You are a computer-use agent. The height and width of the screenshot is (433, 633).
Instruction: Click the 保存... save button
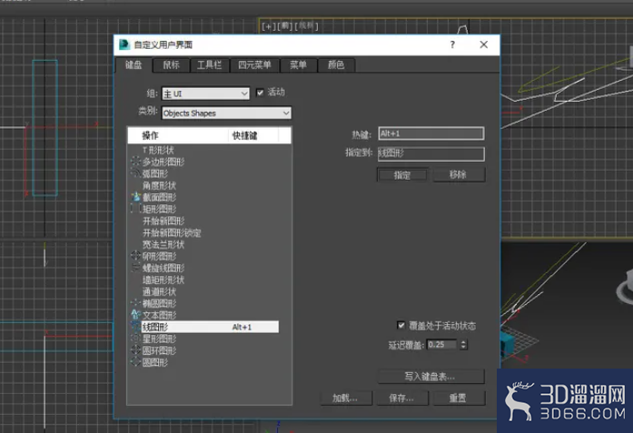click(402, 398)
